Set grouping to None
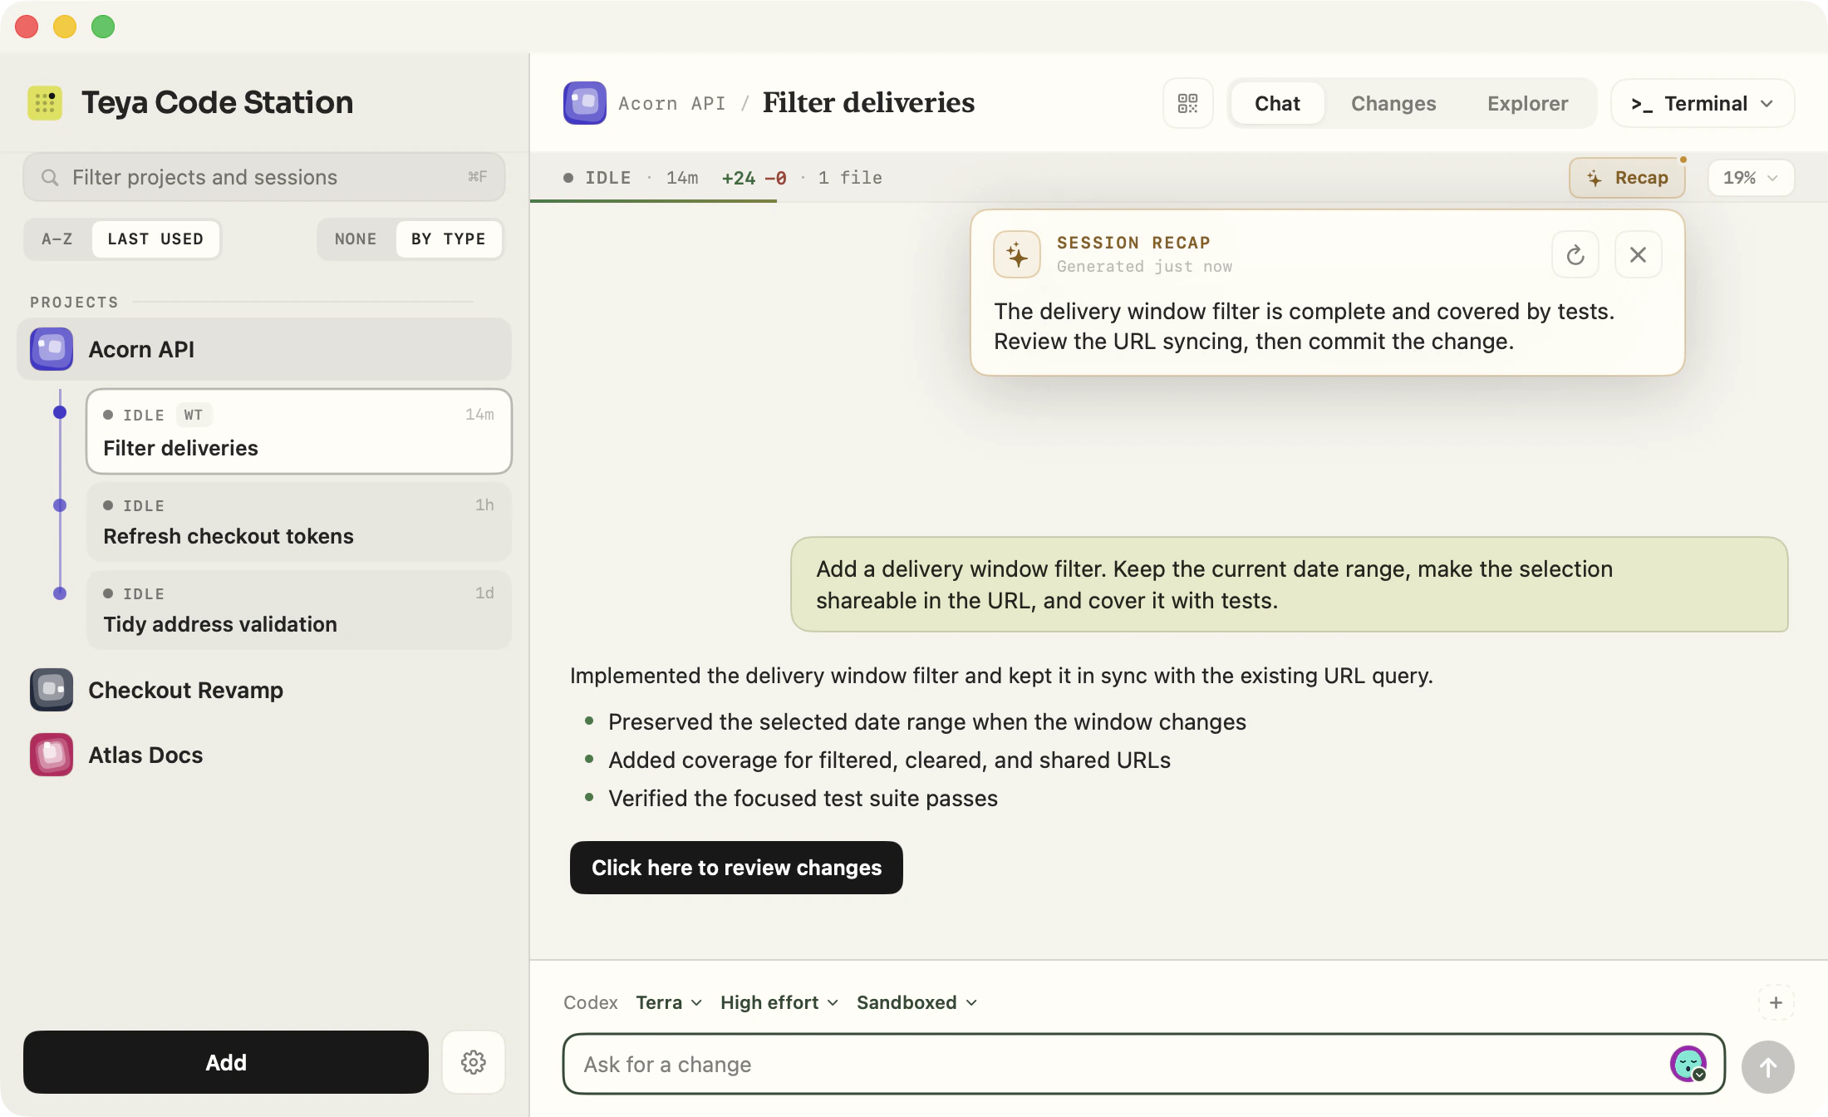The height and width of the screenshot is (1117, 1828). coord(356,239)
